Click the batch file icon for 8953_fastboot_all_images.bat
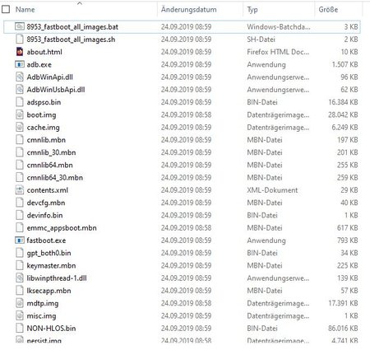The width and height of the screenshot is (370, 350). [20, 26]
